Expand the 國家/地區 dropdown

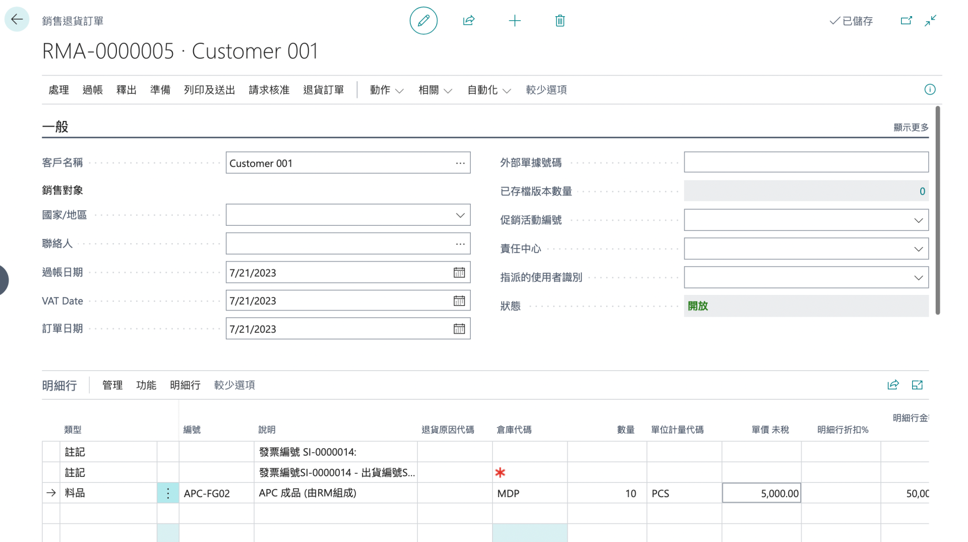(460, 215)
